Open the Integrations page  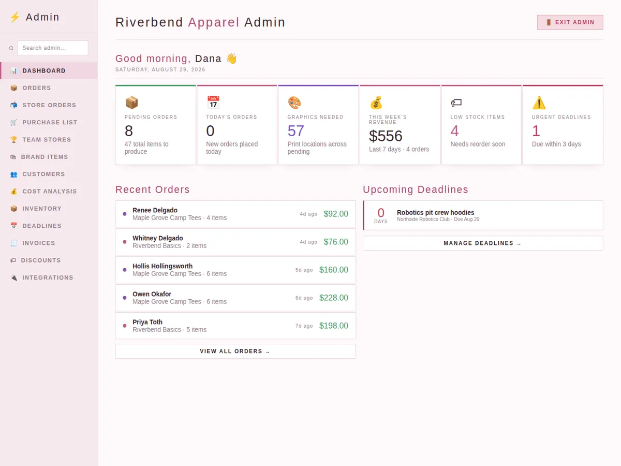(49, 278)
